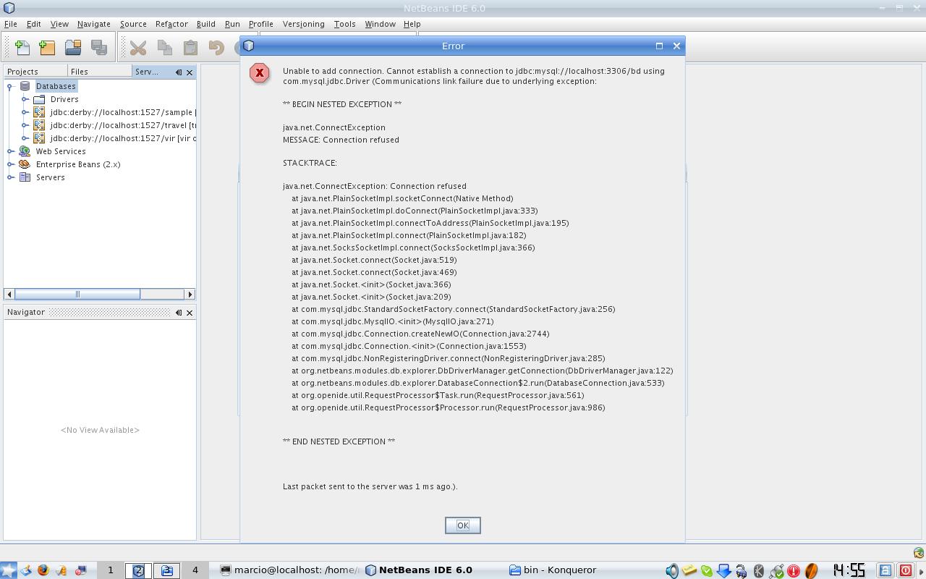
Task: Expand the Enterprise Beans (2.x) node
Action: click(x=10, y=164)
